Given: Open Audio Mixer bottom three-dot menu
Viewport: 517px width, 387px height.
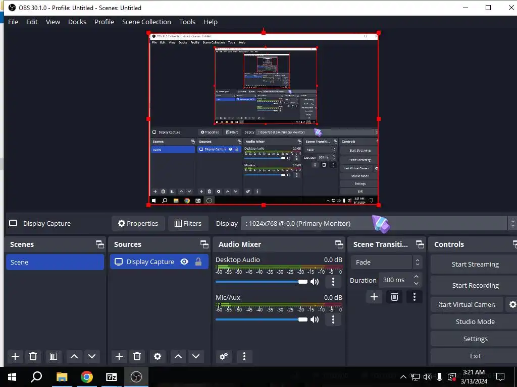Looking at the screenshot, I should tap(244, 356).
